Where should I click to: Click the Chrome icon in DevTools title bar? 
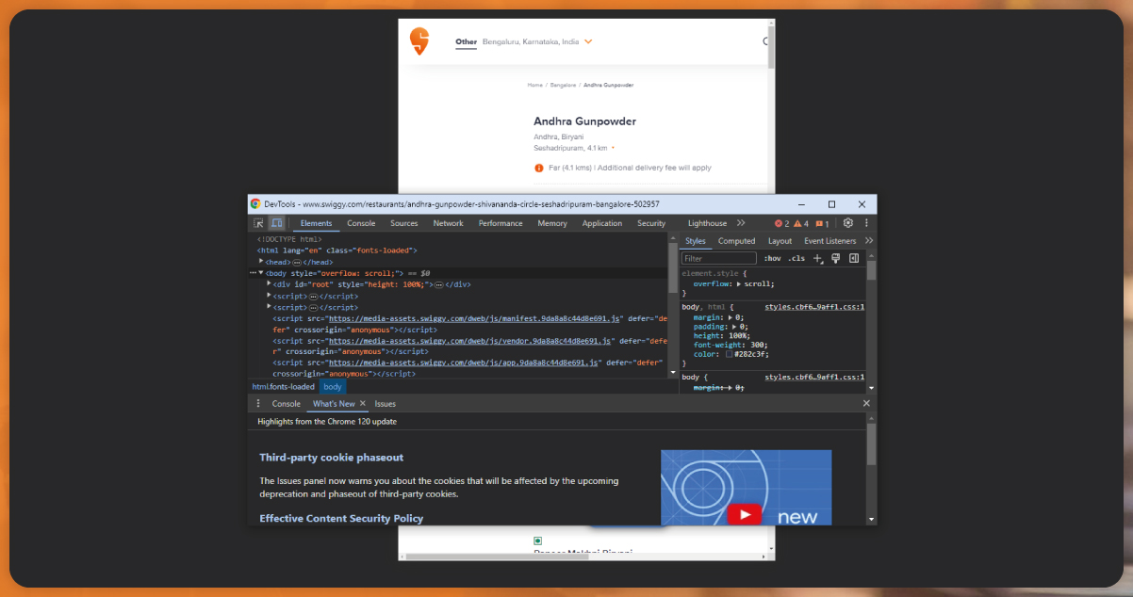[255, 203]
